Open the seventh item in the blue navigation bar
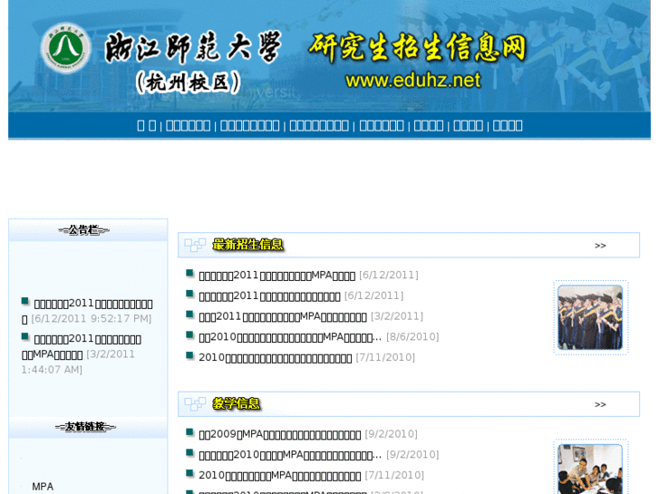This screenshot has height=494, width=659. click(x=468, y=125)
